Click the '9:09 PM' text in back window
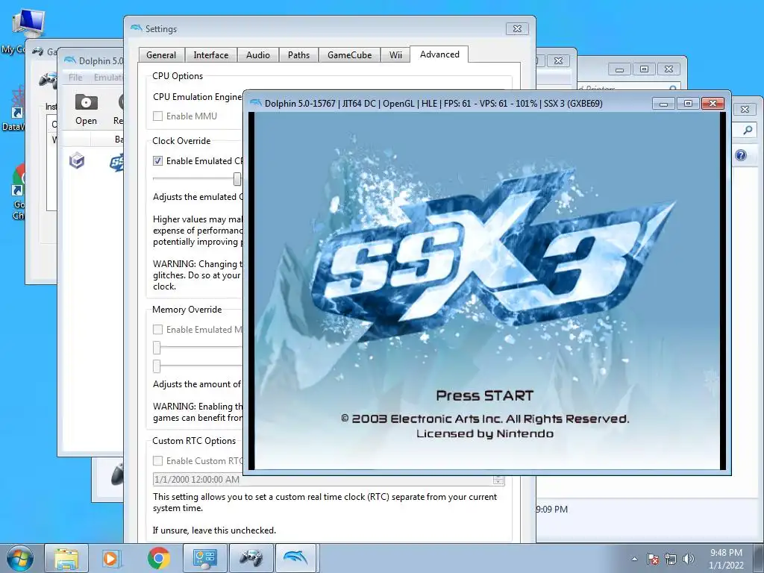The width and height of the screenshot is (764, 573). click(x=552, y=509)
